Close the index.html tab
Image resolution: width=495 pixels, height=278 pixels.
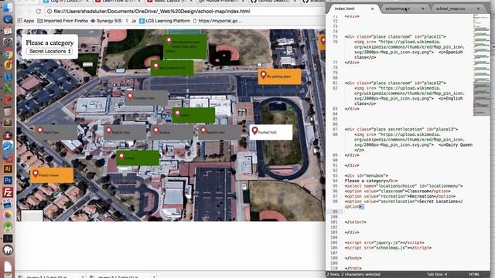(x=372, y=8)
